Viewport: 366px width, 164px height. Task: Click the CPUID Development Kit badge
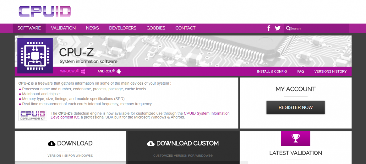(x=33, y=115)
